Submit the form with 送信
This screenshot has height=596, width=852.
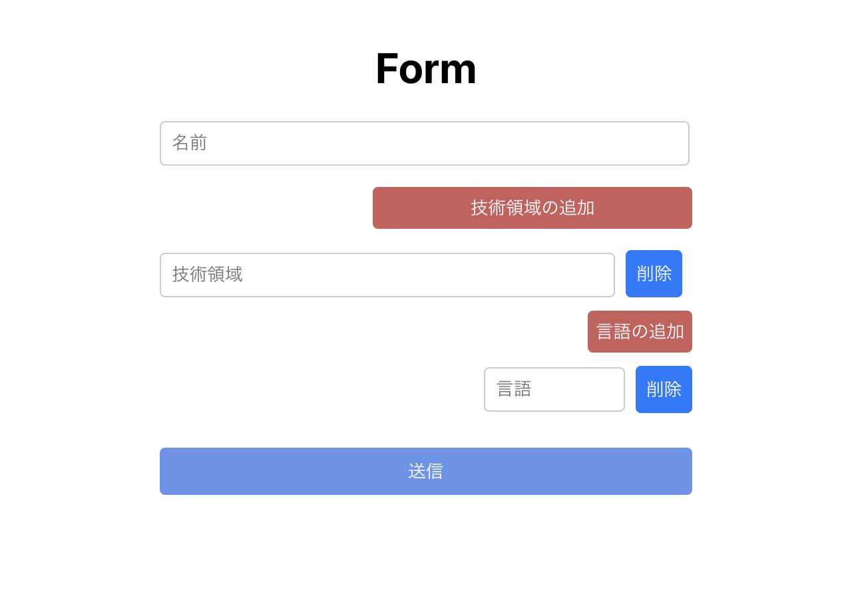pos(426,471)
